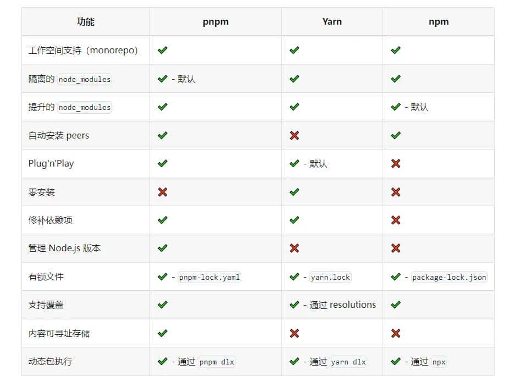The image size is (515, 376).
Task: Click the yarn.lock code label
Action: click(x=330, y=277)
